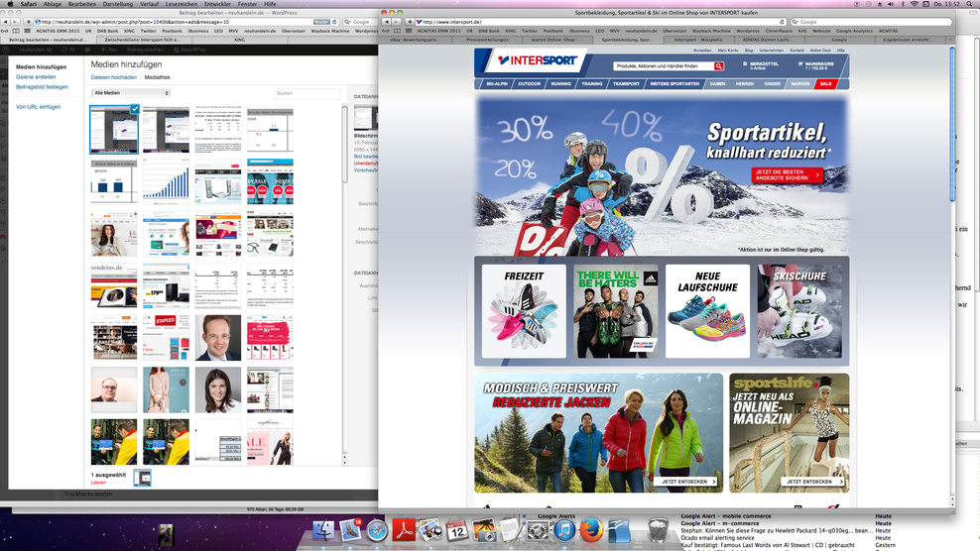Click Von URL einfügen link

[x=38, y=107]
